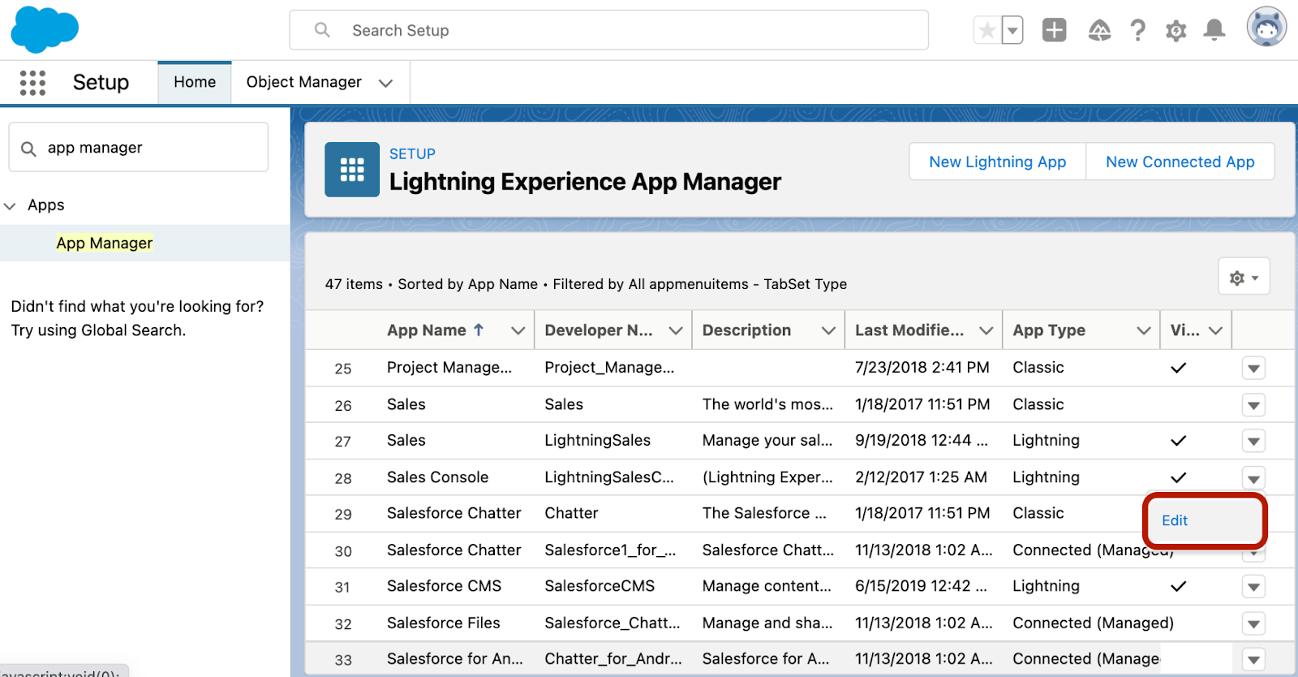Click the 'The world's mos...' description cell
The height and width of the screenshot is (677, 1298).
(x=767, y=404)
